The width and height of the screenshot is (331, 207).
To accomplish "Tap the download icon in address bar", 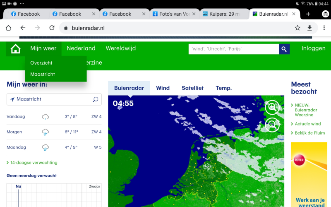I will [x=309, y=28].
